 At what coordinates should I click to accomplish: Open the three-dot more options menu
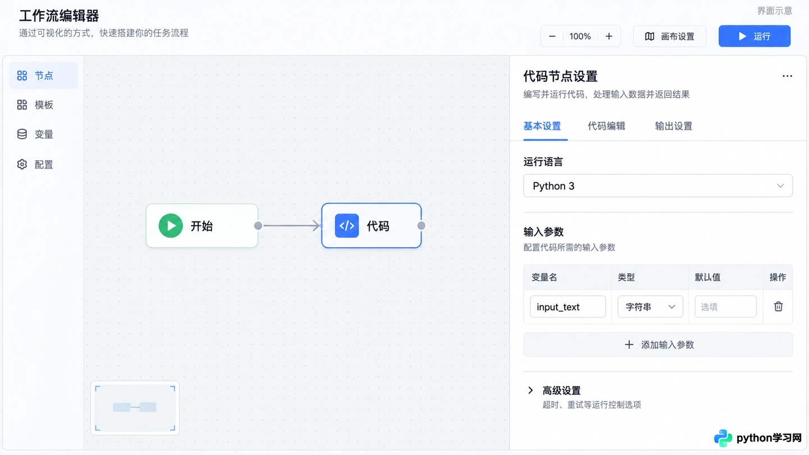(x=787, y=76)
